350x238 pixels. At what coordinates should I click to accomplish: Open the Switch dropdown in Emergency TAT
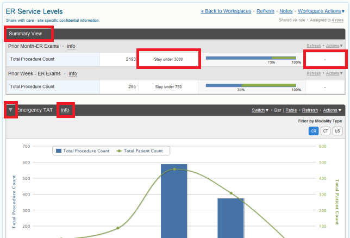point(260,110)
